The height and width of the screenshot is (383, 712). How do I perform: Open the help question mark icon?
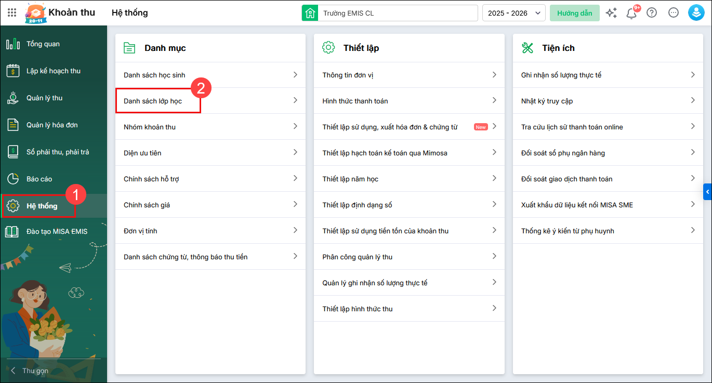652,13
